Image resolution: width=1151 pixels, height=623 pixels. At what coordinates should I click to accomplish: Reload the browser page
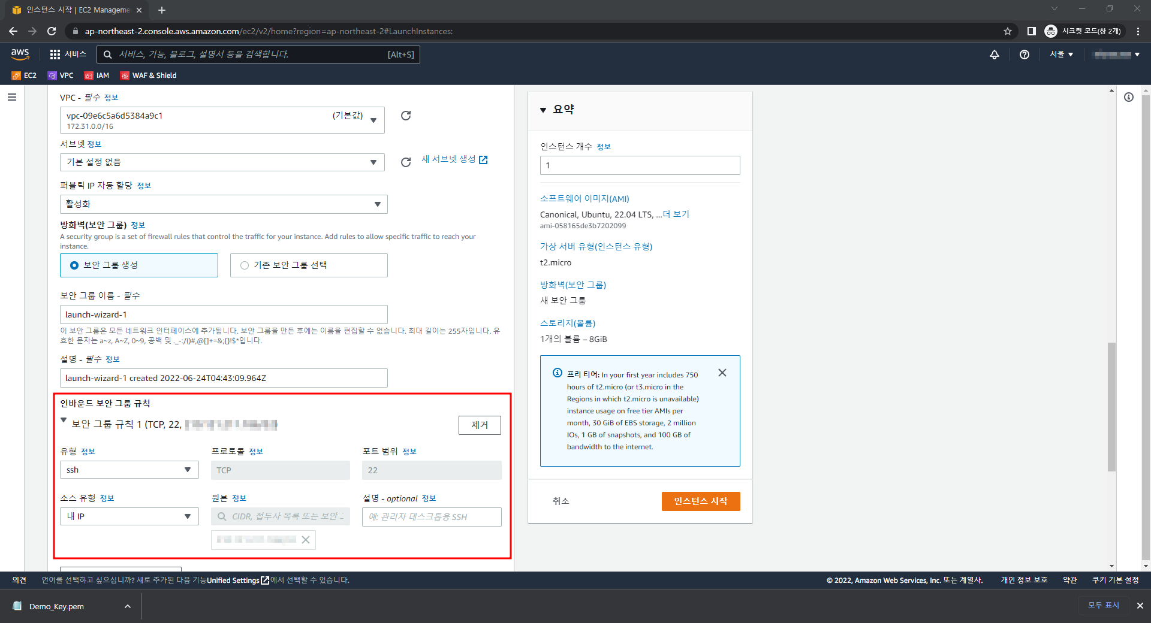[x=52, y=31]
